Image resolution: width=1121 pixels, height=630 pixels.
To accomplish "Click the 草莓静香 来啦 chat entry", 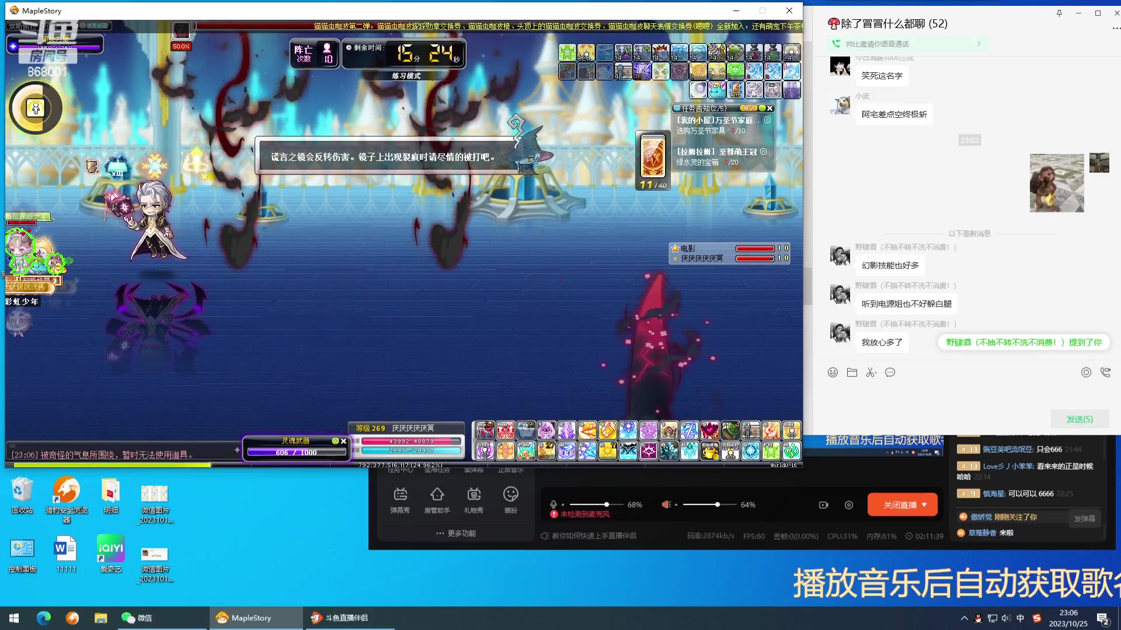I will [986, 533].
